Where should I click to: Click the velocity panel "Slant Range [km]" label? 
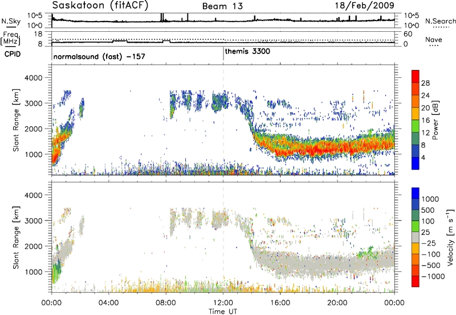[16, 237]
